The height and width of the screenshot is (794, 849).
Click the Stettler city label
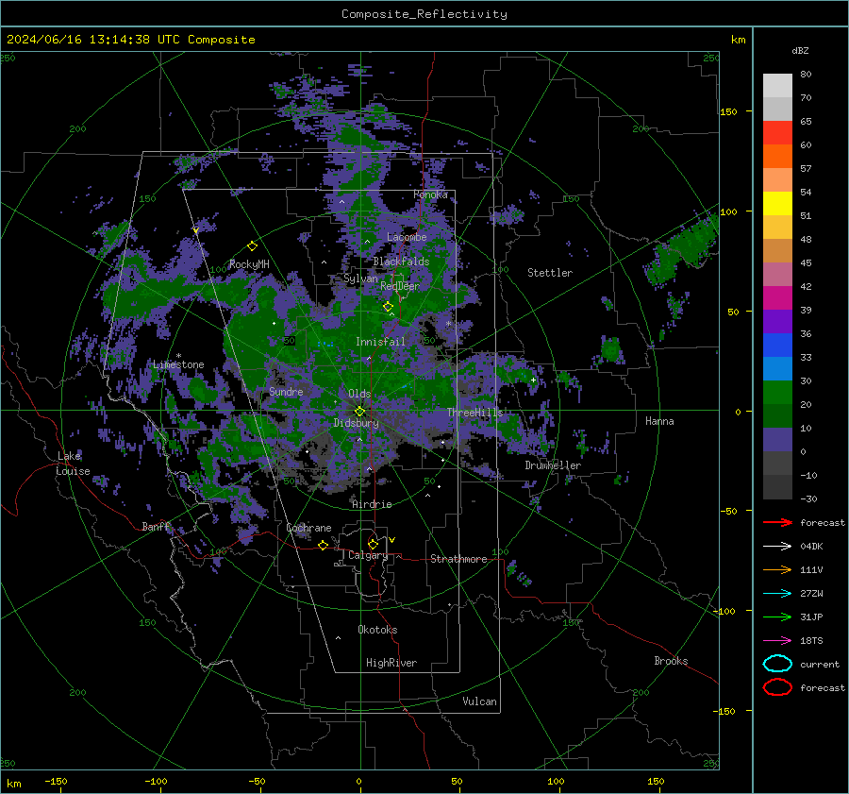pos(550,273)
